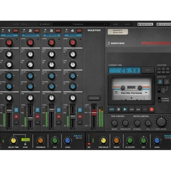
Task: Click channel 1 red Drive knob
Action: [x=9, y=43]
